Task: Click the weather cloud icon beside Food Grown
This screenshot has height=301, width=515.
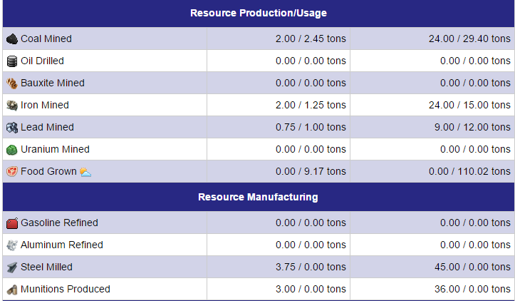Action: [x=85, y=172]
